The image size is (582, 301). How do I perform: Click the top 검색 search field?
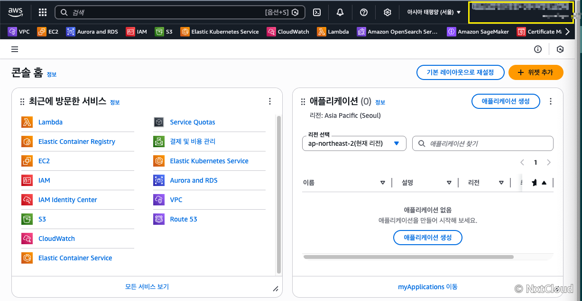[179, 12]
